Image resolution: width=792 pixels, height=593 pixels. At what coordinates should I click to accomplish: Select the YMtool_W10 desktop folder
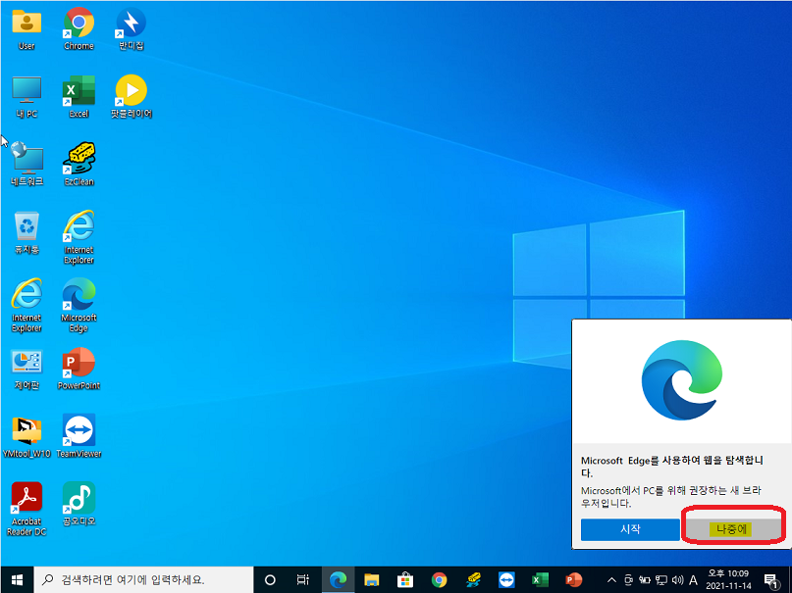click(26, 437)
